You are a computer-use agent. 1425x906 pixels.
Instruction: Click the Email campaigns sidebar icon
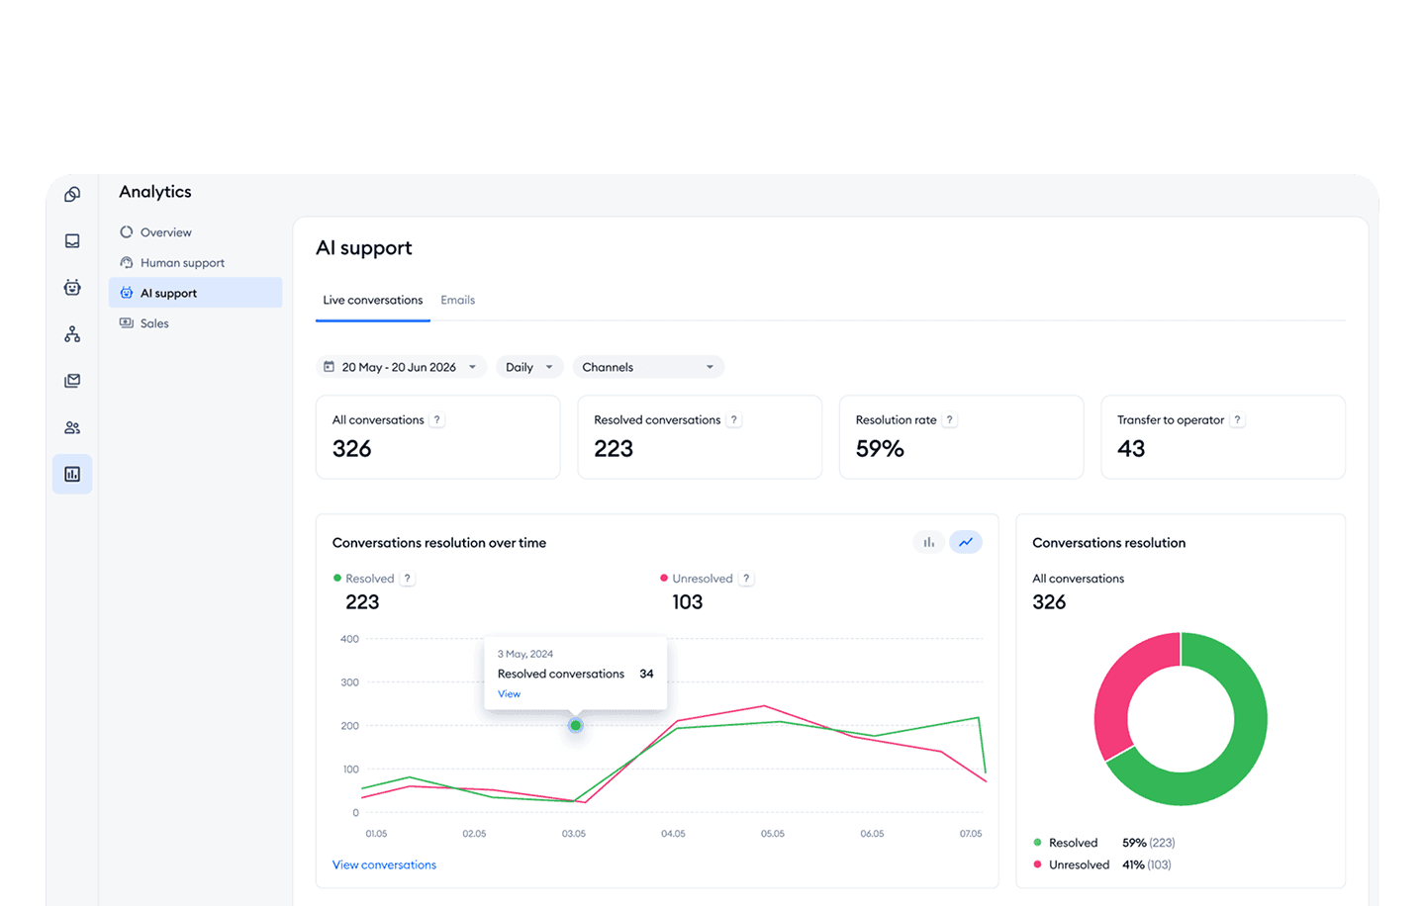pyautogui.click(x=71, y=380)
